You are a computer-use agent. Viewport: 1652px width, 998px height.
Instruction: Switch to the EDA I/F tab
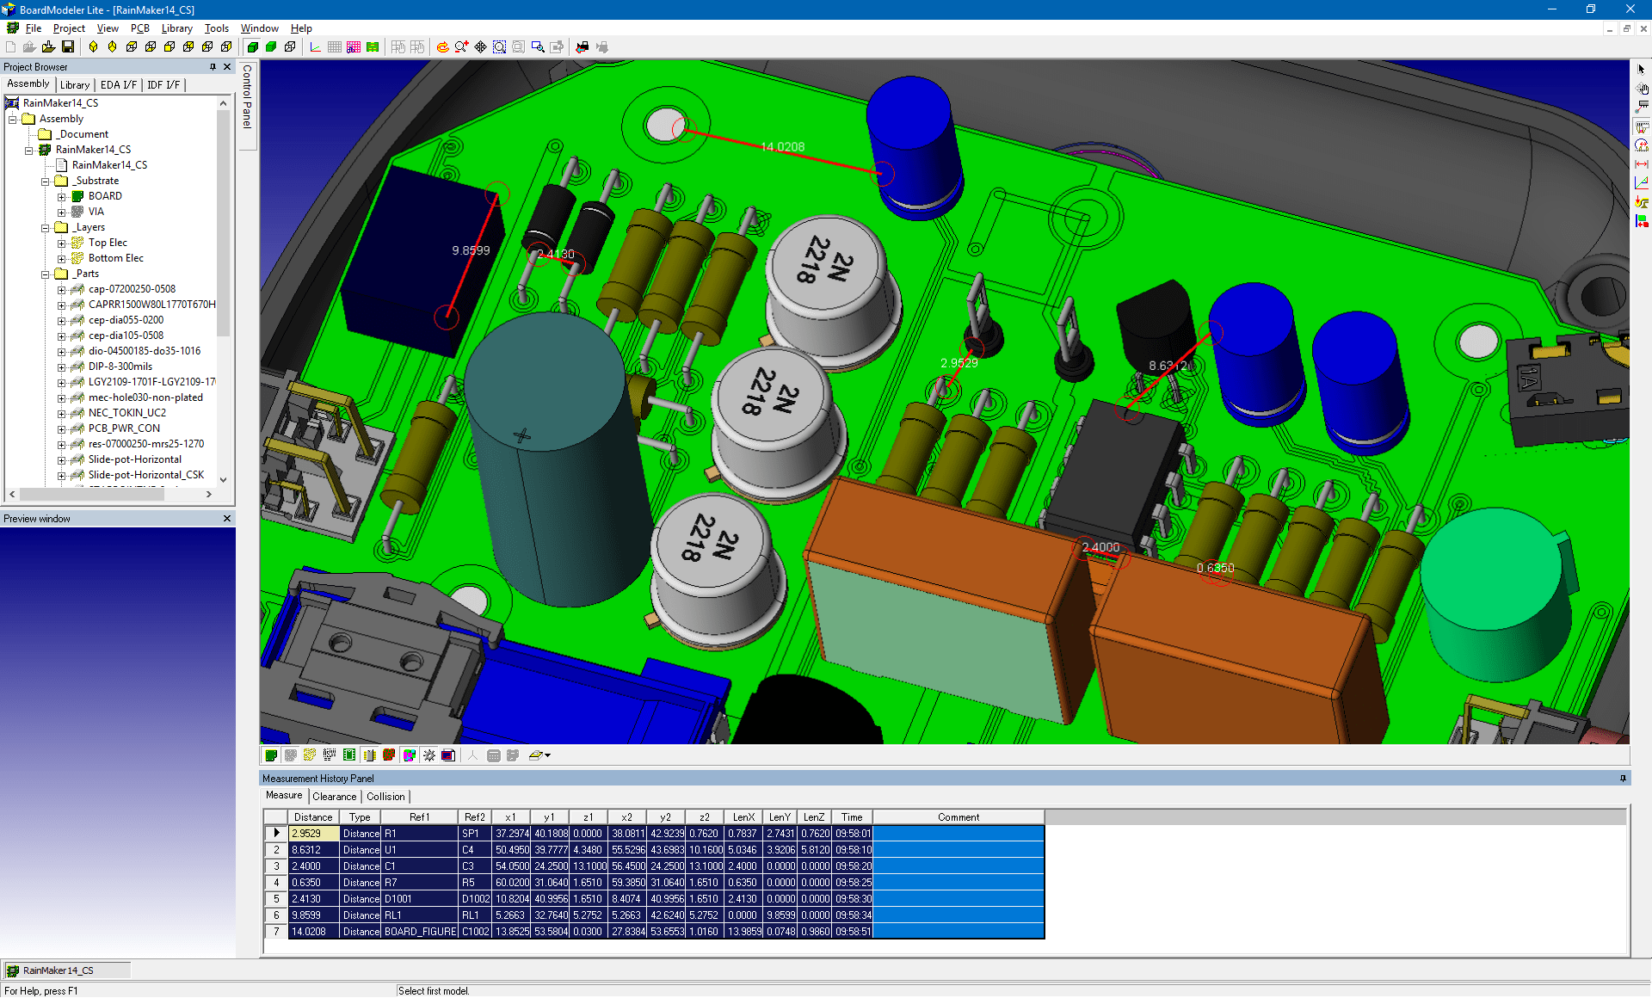tap(119, 84)
